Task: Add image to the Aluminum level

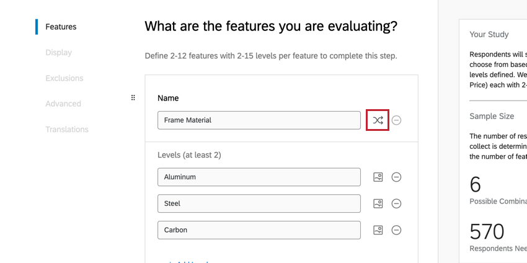Action: pyautogui.click(x=378, y=177)
